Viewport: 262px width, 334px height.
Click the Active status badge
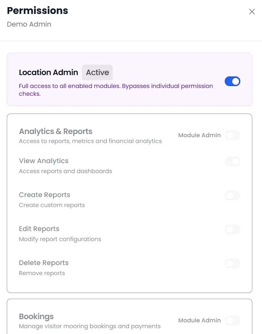[x=97, y=72]
